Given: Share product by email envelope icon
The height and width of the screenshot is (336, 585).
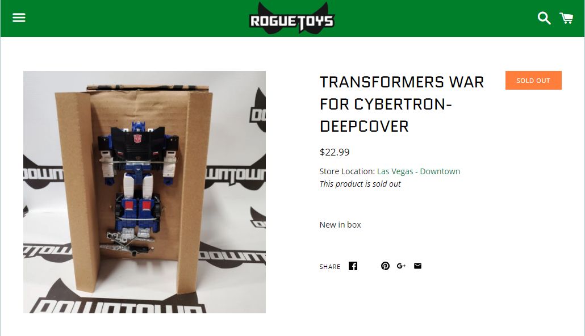Looking at the screenshot, I should pos(417,266).
